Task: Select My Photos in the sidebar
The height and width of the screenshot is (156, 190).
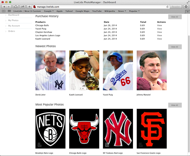Action: pos(13,20)
